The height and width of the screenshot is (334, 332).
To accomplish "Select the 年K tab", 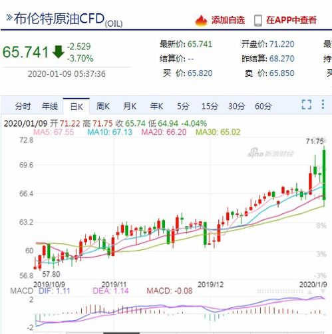I will (156, 106).
